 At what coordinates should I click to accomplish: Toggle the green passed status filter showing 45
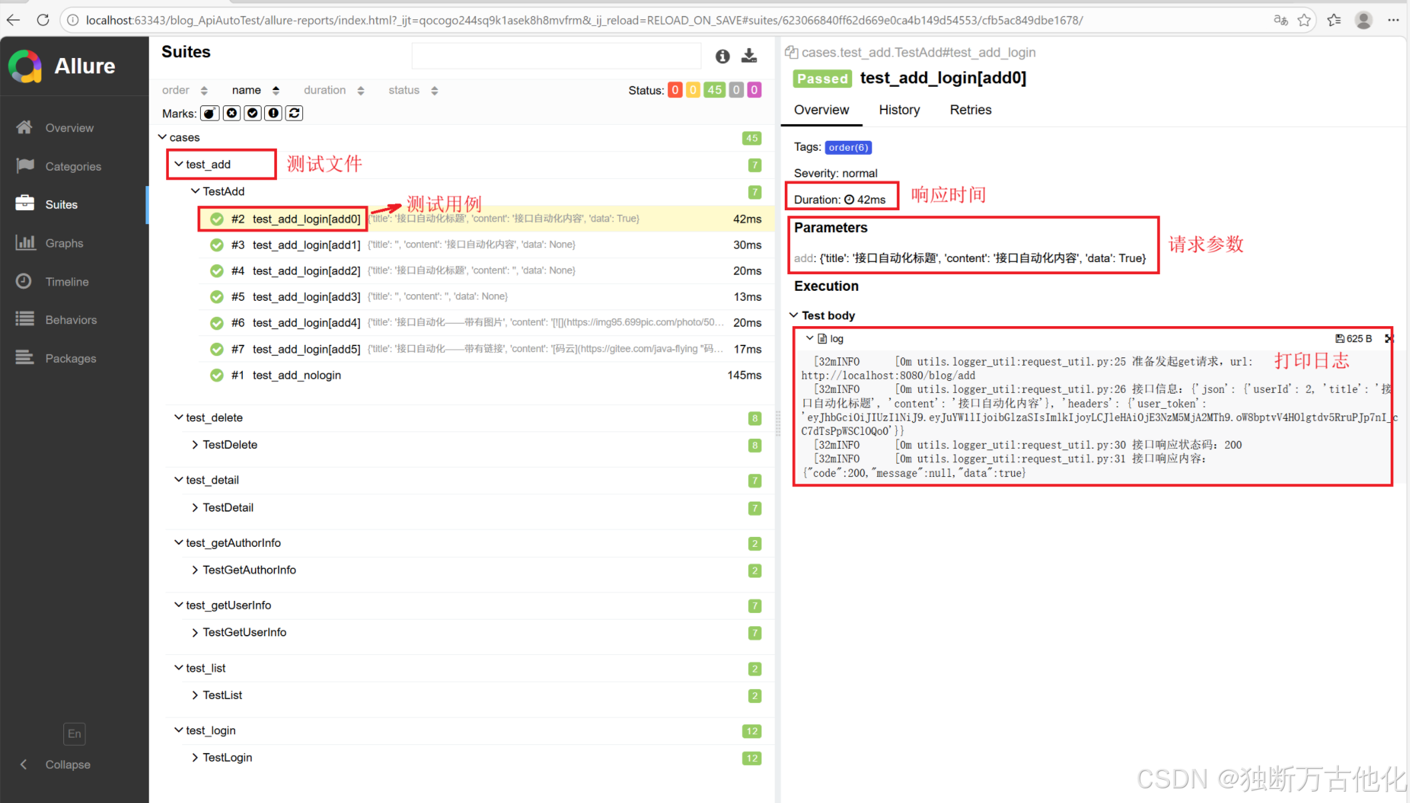click(x=715, y=90)
